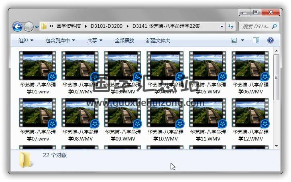This screenshot has width=291, height=182.
Task: Click the file name label 学01.wmv
Action: [x=38, y=91]
